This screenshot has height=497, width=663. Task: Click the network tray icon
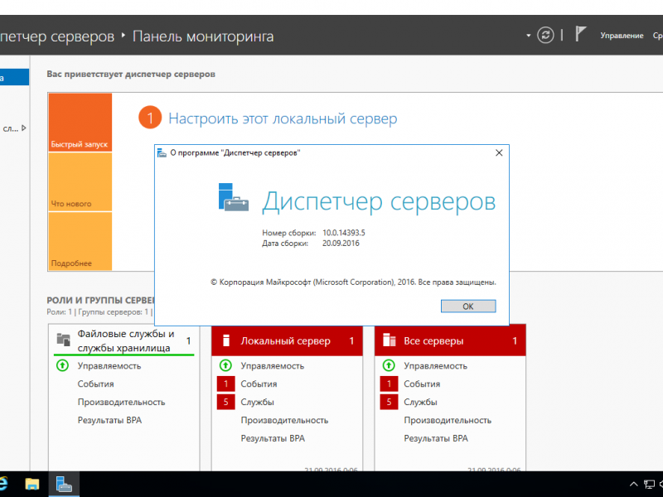pyautogui.click(x=649, y=485)
